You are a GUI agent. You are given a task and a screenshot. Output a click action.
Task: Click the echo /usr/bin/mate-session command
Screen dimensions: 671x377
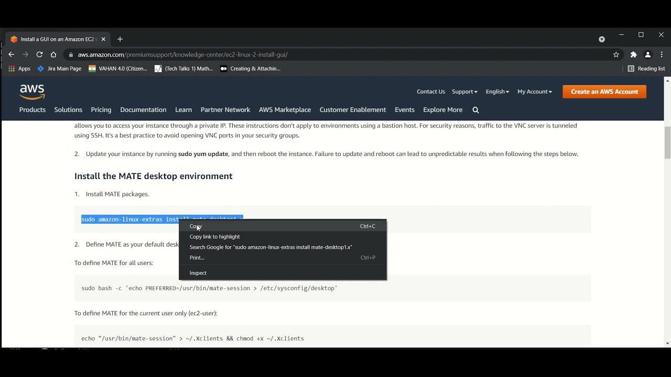192,339
